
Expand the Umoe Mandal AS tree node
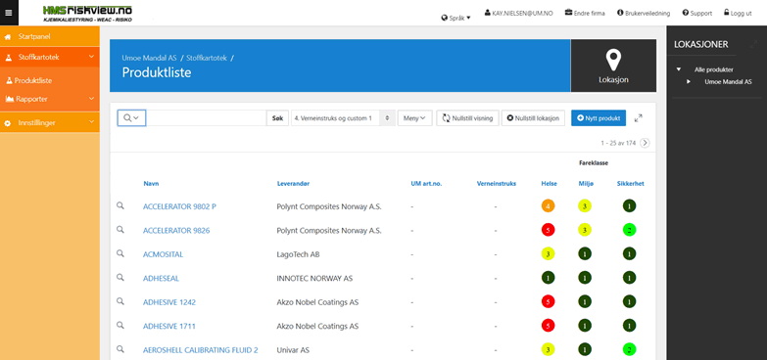tap(689, 81)
